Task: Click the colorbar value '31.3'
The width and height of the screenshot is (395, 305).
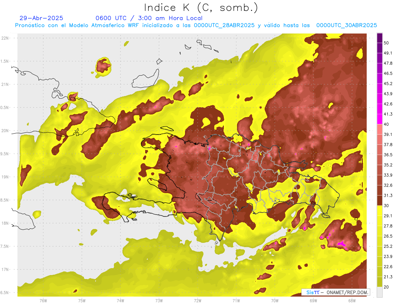Action: point(388,195)
